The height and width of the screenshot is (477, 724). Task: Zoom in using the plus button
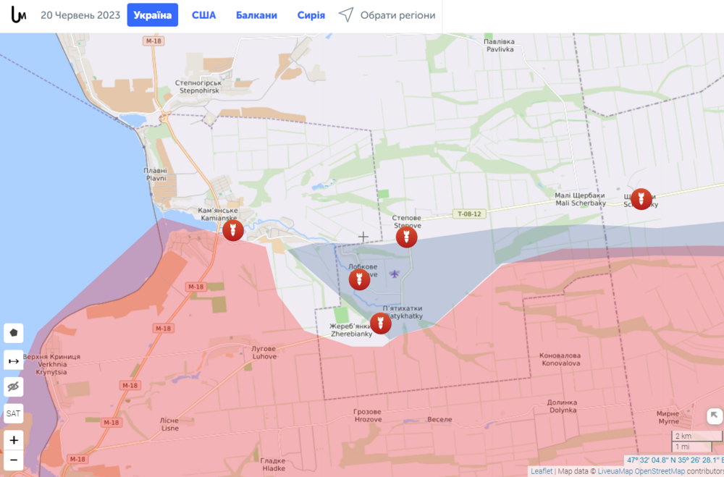pyautogui.click(x=14, y=439)
